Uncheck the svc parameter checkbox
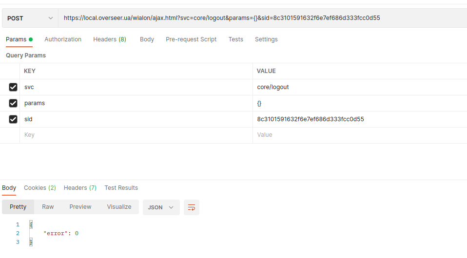This screenshot has width=467, height=258. click(x=13, y=87)
